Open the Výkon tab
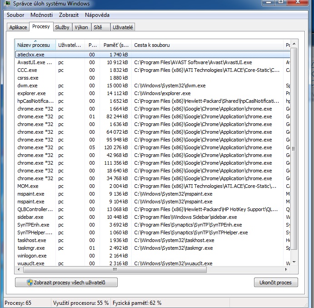This screenshot has width=314, height=308. pyautogui.click(x=81, y=27)
